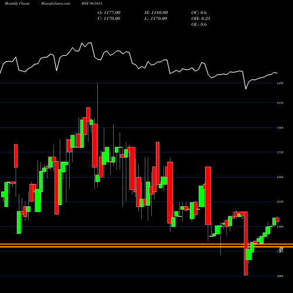Click the 1459 price axis label

pos(280,83)
